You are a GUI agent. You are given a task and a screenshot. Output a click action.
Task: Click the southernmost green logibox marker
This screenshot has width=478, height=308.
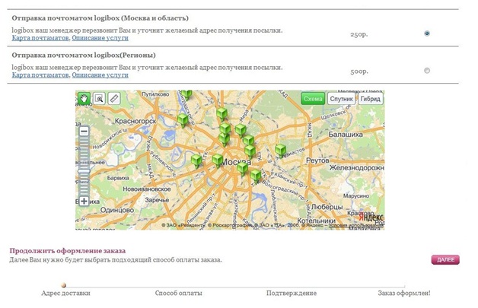click(256, 176)
